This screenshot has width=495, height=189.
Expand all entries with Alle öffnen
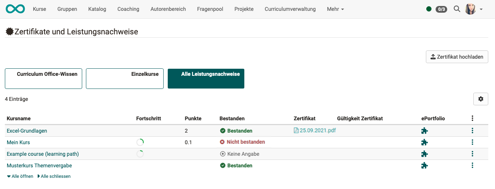pos(20,176)
